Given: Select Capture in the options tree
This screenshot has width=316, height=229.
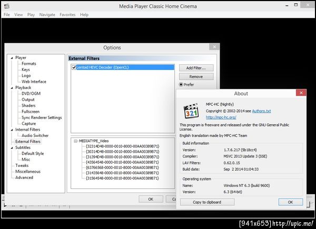Looking at the screenshot, I should [28, 124].
